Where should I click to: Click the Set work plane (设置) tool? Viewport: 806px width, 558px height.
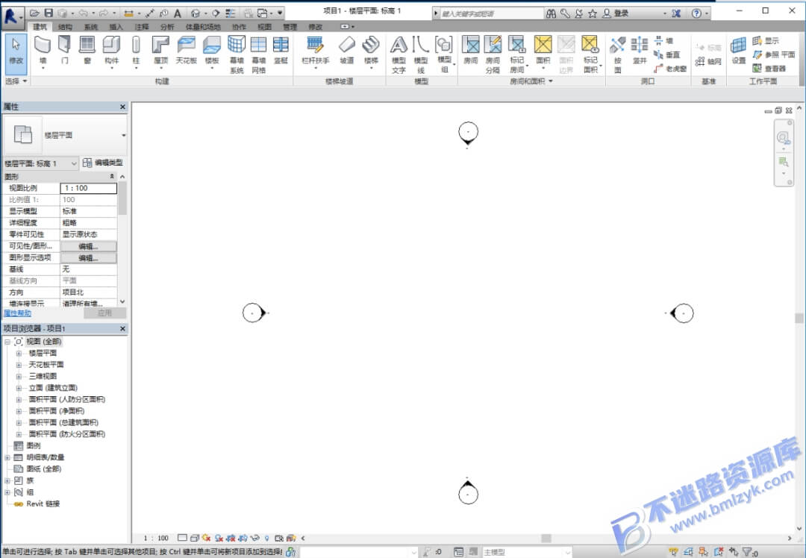point(739,51)
